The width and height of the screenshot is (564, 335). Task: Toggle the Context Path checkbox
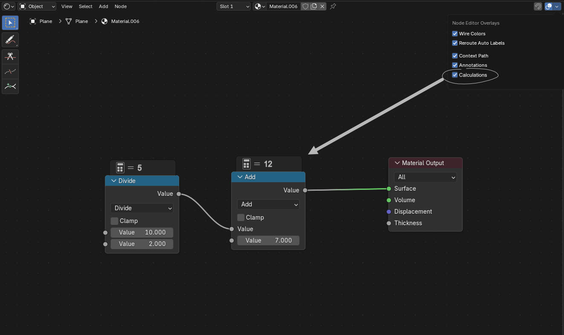click(455, 56)
